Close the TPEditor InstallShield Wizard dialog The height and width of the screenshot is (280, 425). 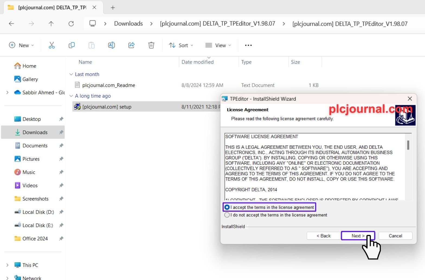(x=410, y=99)
